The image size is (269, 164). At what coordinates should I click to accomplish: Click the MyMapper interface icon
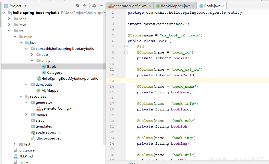click(39, 91)
